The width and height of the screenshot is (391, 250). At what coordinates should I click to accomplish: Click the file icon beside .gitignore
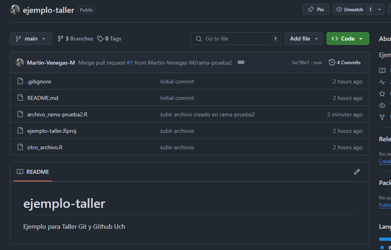coord(20,81)
